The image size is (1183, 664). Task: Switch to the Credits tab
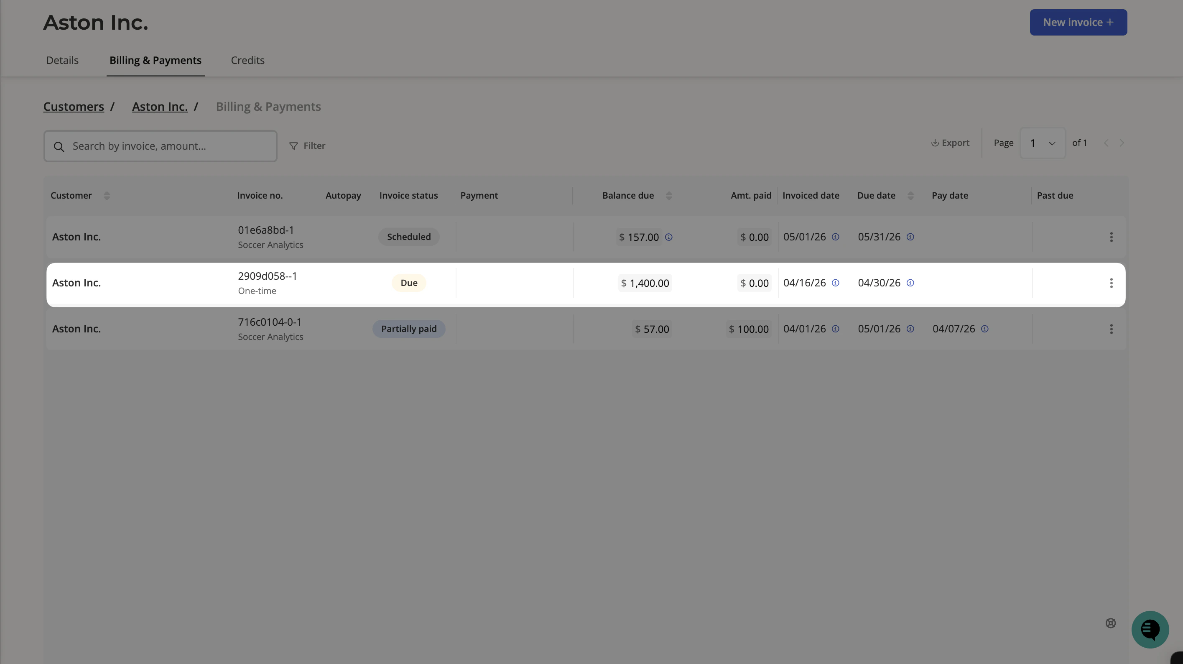(x=247, y=60)
